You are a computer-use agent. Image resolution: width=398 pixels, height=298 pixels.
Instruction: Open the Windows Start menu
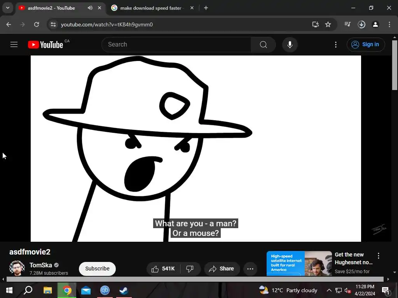9,290
